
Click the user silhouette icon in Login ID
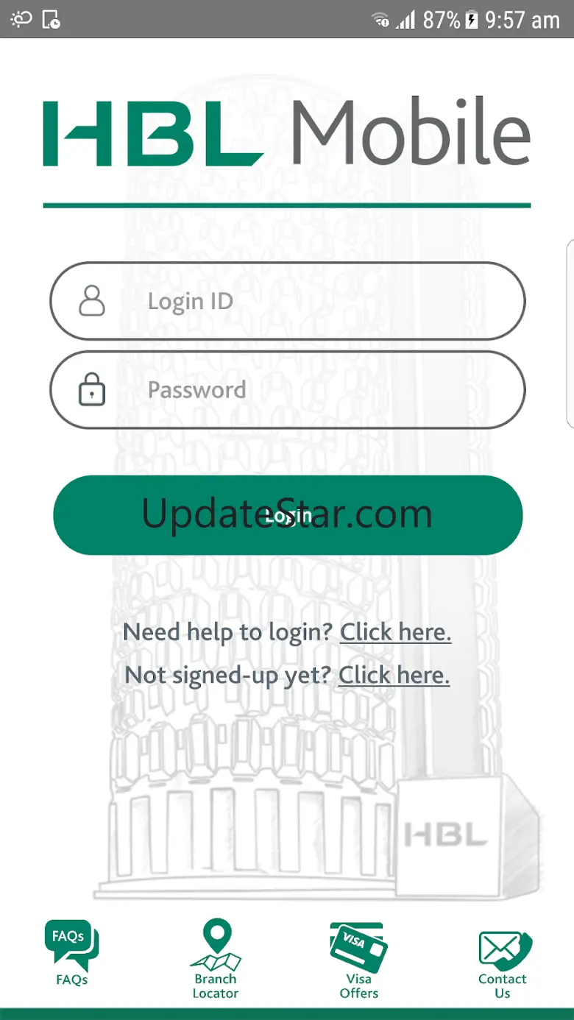point(92,301)
